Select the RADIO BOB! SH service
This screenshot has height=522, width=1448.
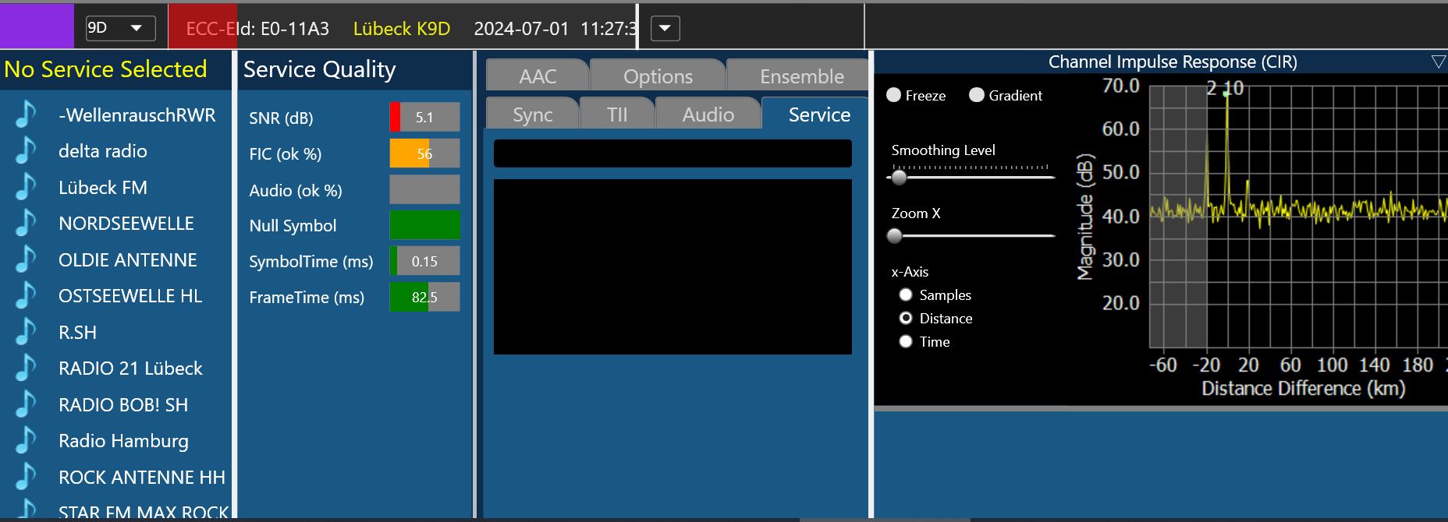[123, 404]
